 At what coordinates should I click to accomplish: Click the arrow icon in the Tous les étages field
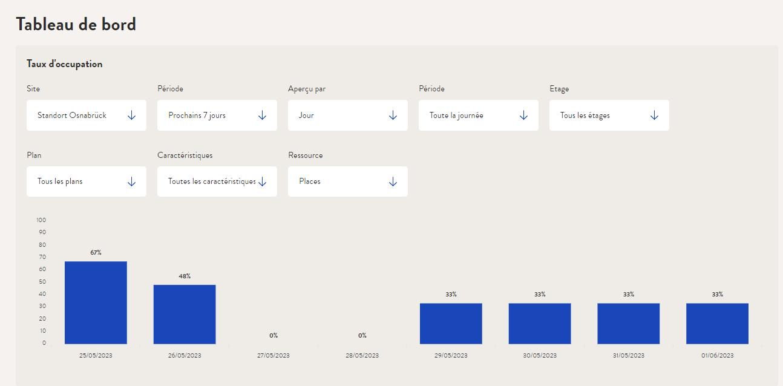pos(654,116)
